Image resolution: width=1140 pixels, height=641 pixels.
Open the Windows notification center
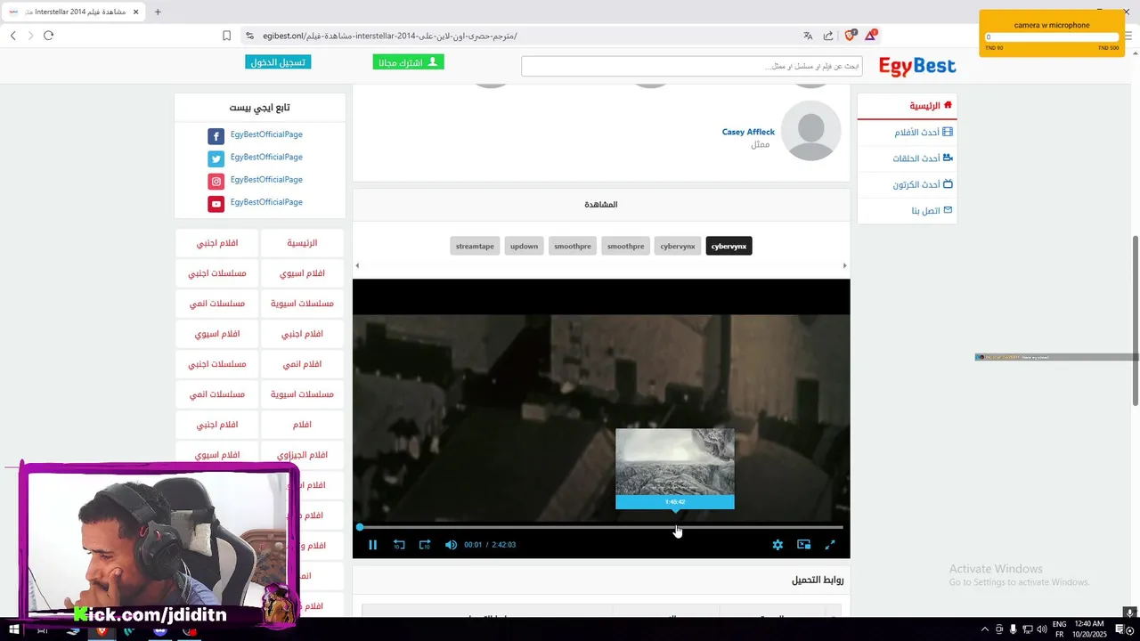[1120, 629]
